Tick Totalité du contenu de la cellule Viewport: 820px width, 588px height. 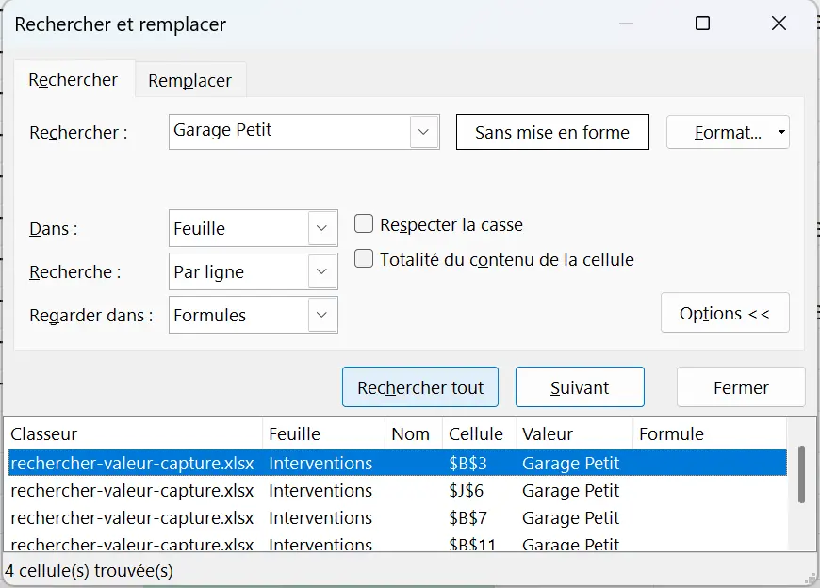364,258
